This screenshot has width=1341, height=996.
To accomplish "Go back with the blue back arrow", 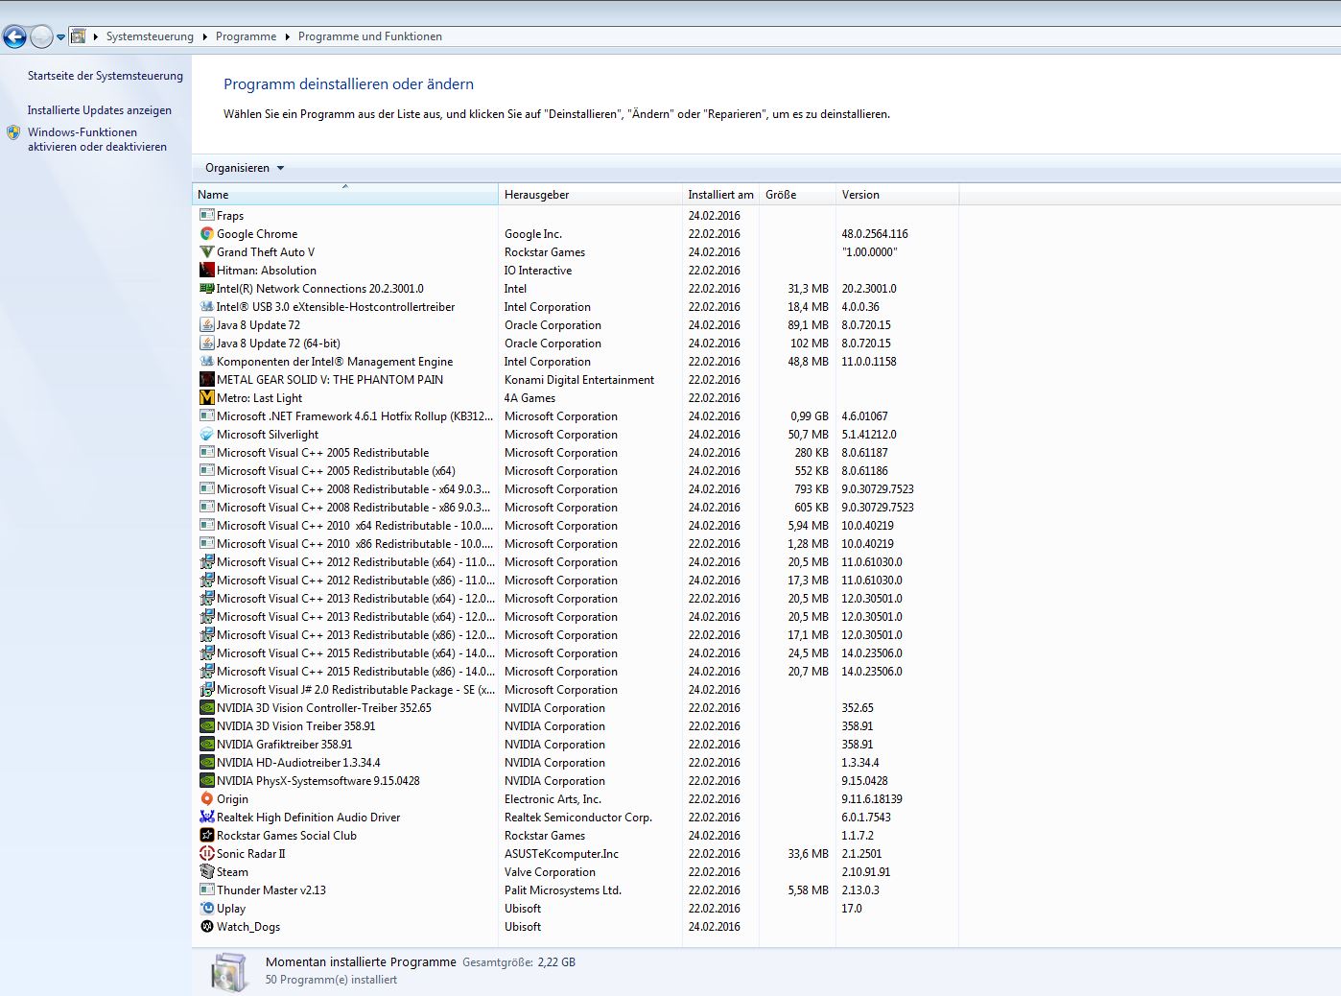I will point(14,37).
